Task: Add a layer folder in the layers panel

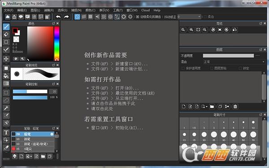Action: coord(212,107)
